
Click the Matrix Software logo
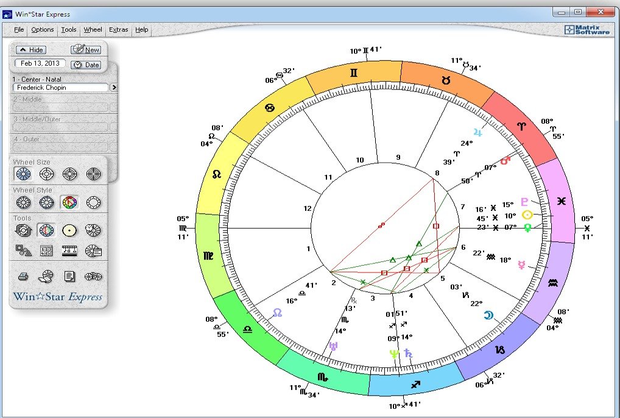[x=587, y=30]
